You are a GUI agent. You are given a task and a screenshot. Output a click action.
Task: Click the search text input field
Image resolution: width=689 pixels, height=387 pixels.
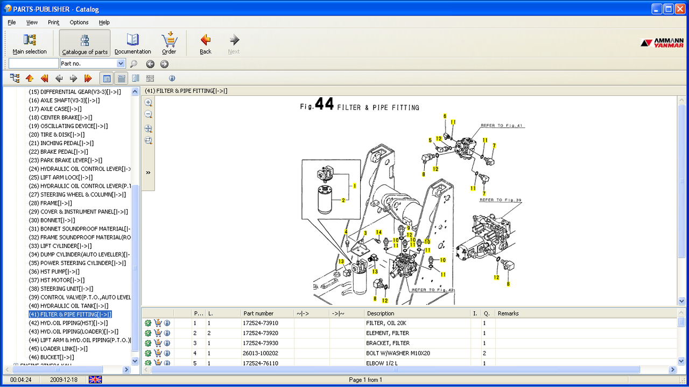[x=33, y=64]
